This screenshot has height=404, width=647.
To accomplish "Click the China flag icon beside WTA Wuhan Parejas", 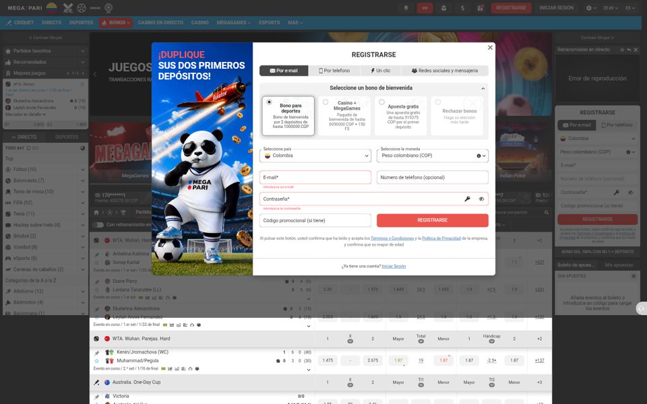I will [x=107, y=339].
